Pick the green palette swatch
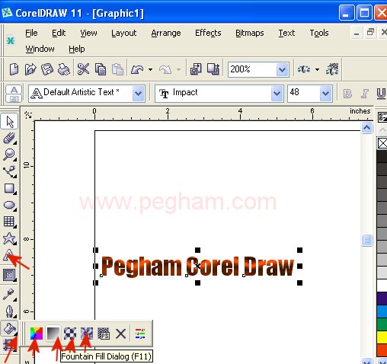 point(382,324)
